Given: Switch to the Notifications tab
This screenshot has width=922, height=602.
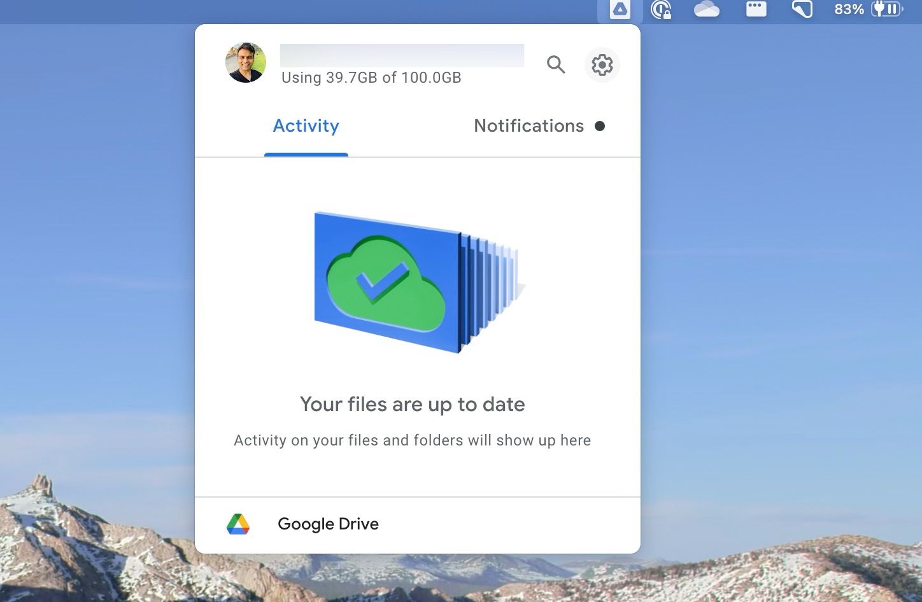Looking at the screenshot, I should 528,126.
